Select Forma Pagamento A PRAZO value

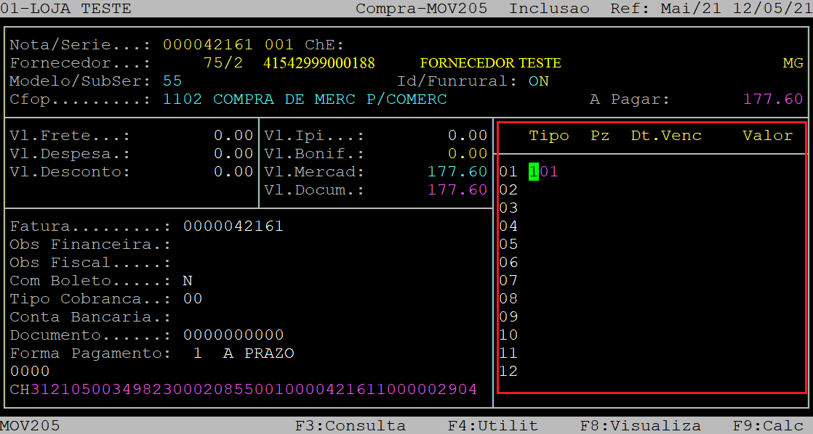[x=258, y=353]
